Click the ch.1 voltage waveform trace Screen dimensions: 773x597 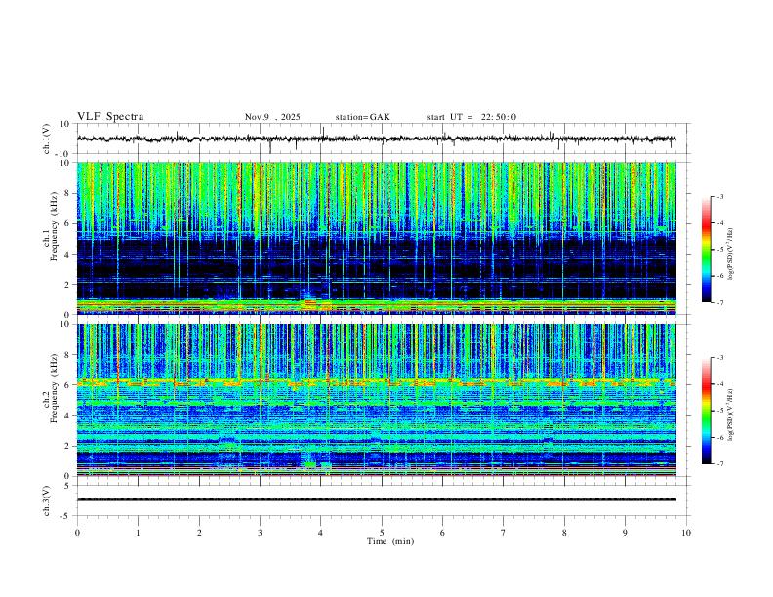[376, 139]
